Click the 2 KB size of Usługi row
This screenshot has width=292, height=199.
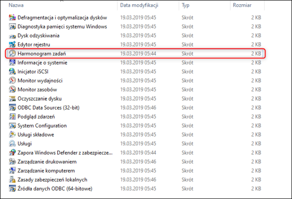point(256,144)
